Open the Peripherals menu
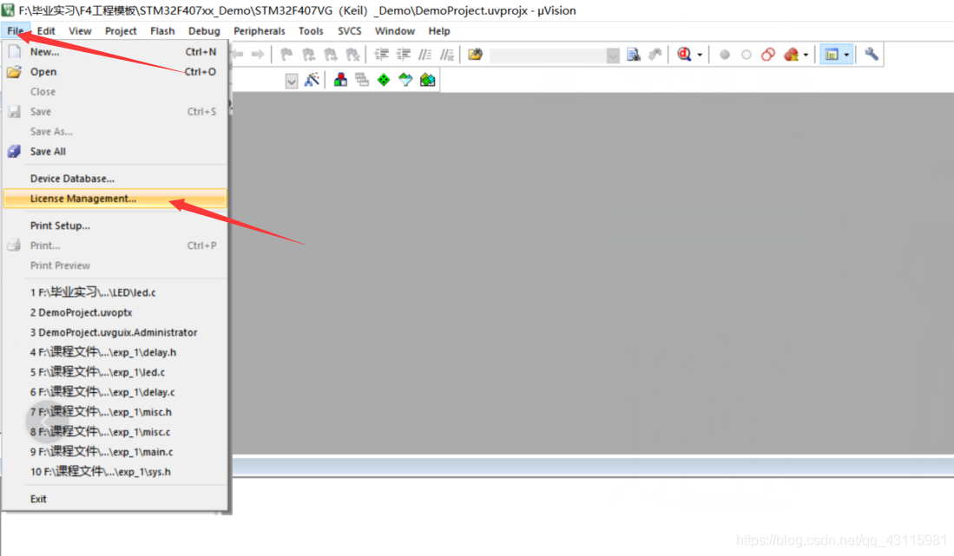 (x=260, y=31)
